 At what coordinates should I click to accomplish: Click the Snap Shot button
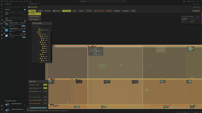tap(196, 11)
